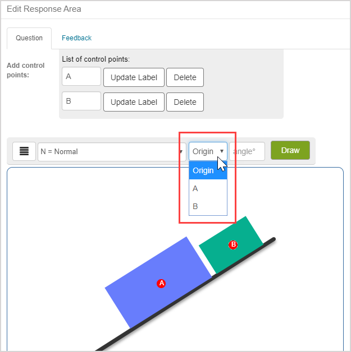Choose A from the origin dropdown list
This screenshot has width=351, height=352.
pos(208,188)
